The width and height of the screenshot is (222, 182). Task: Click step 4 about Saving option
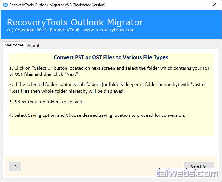97,115
